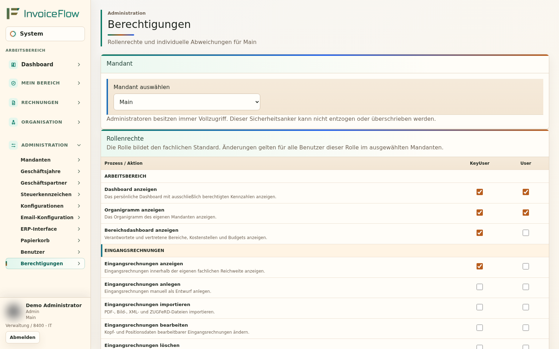
Task: Open the Mandanten menu item
Action: click(x=45, y=160)
